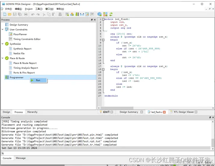Click the Save All toolbar icon
This screenshot has height=166, width=215.
pyautogui.click(x=20, y=14)
